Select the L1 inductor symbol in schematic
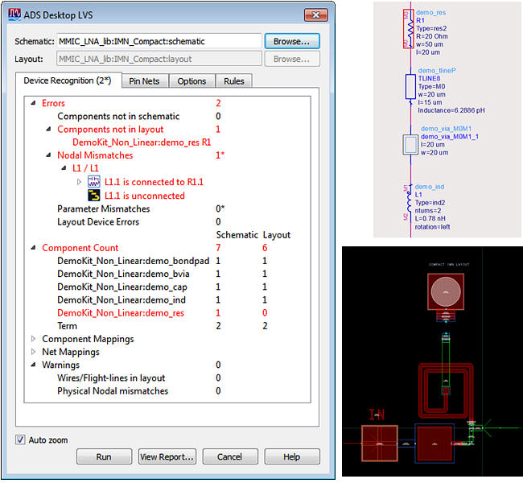This screenshot has height=483, width=523. [409, 203]
